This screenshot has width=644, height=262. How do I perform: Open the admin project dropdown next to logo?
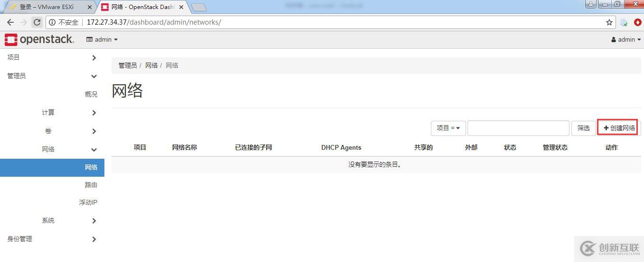102,39
